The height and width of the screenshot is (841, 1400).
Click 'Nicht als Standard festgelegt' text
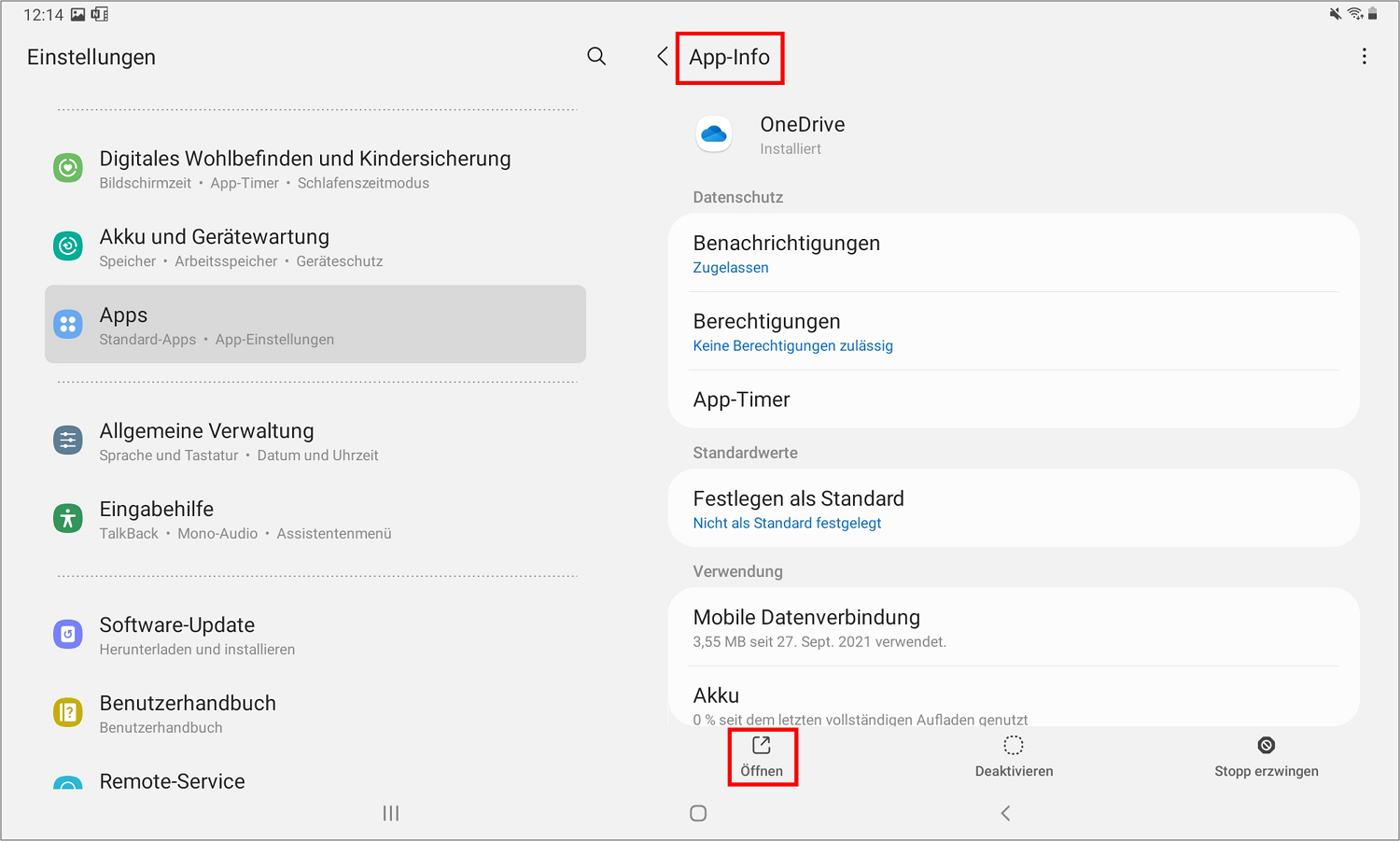[x=787, y=524]
